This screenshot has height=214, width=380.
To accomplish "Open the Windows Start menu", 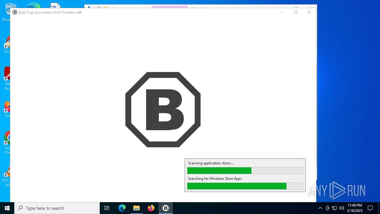I will coord(7,208).
